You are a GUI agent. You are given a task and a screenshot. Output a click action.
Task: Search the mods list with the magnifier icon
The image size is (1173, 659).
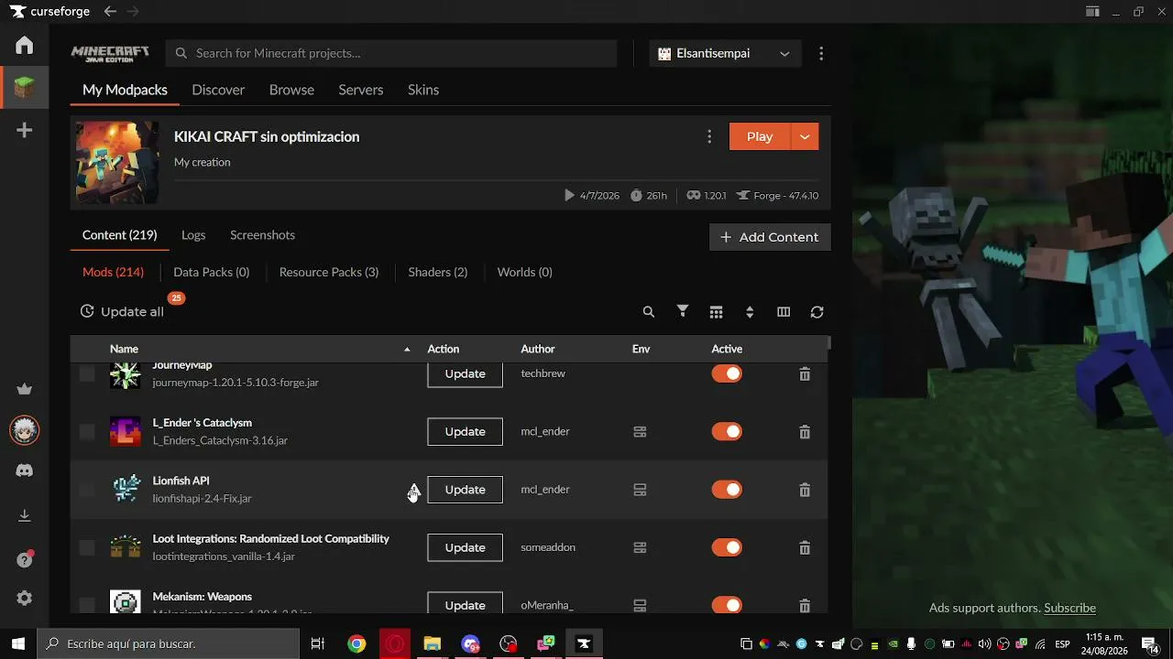(649, 312)
